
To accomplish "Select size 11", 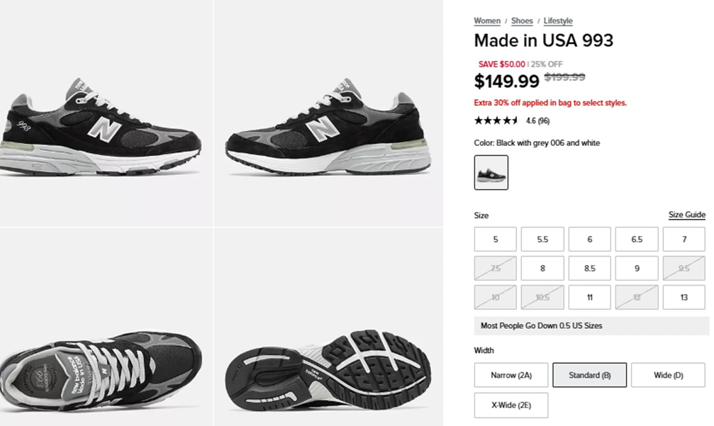I will pyautogui.click(x=590, y=298).
